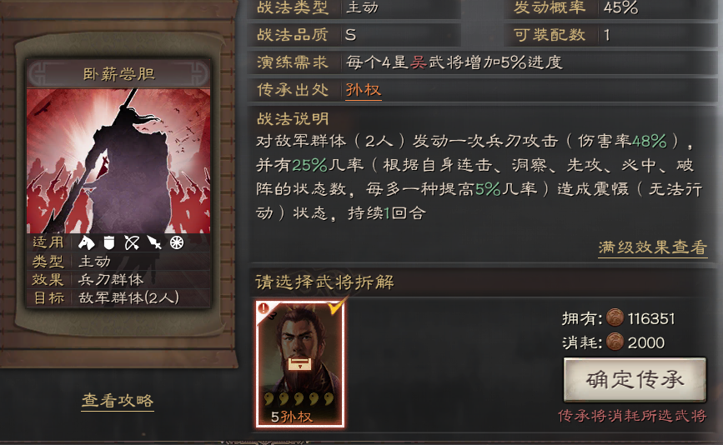
Task: Click the archer bow troop icon
Action: [132, 242]
